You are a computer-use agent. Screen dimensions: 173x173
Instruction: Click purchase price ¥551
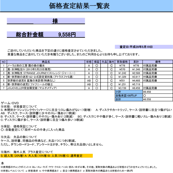pyautogui.click(x=122, y=81)
